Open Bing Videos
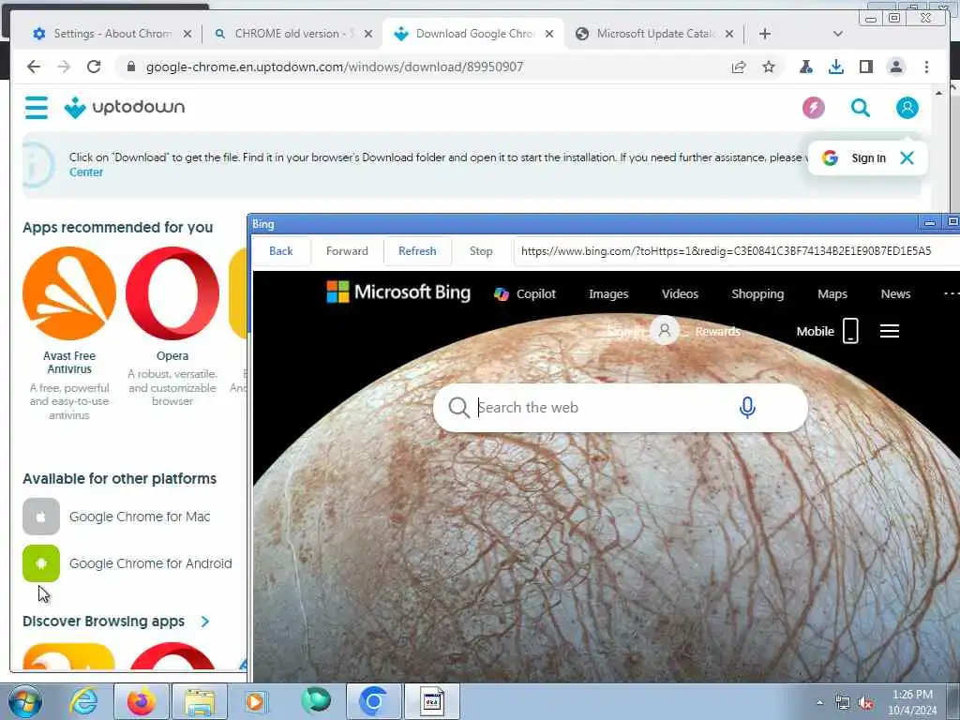The image size is (960, 720). point(680,293)
